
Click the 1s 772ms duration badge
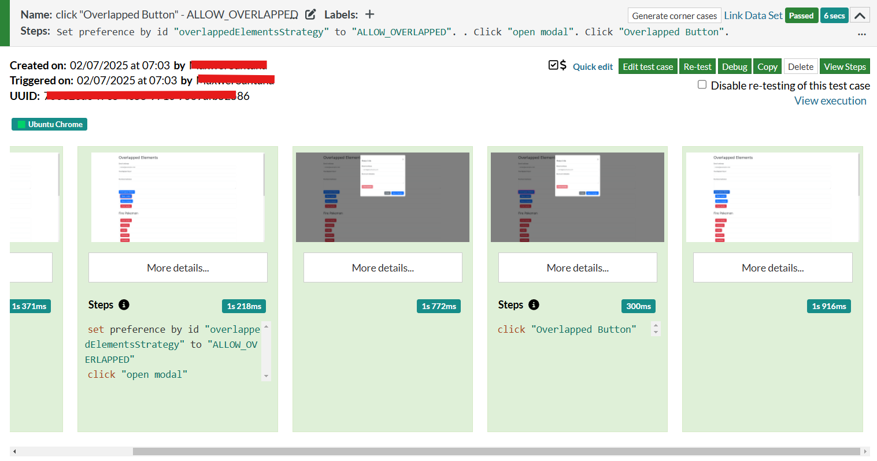[439, 306]
